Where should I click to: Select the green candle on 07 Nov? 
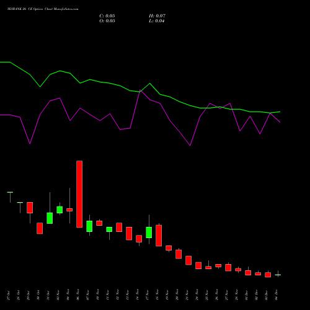point(89,226)
